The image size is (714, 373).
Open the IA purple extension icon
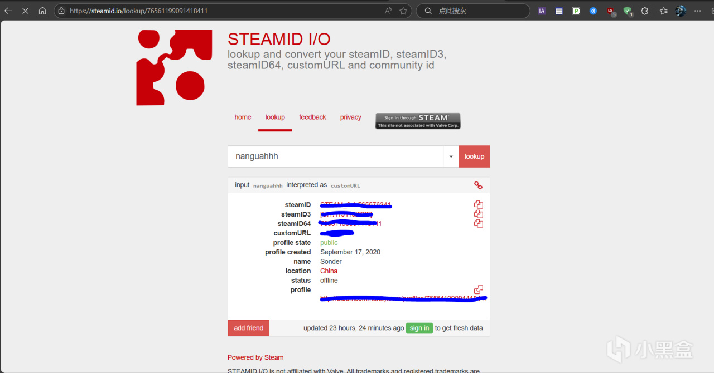[x=542, y=11]
